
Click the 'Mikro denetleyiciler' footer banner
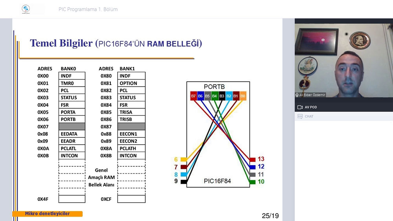48,214
